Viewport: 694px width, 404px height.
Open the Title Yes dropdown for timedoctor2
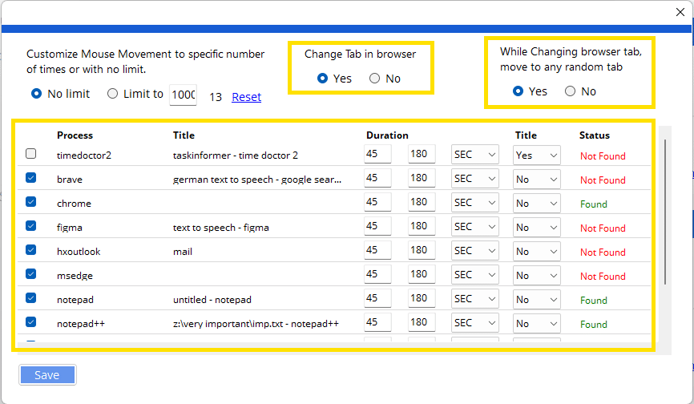(535, 155)
